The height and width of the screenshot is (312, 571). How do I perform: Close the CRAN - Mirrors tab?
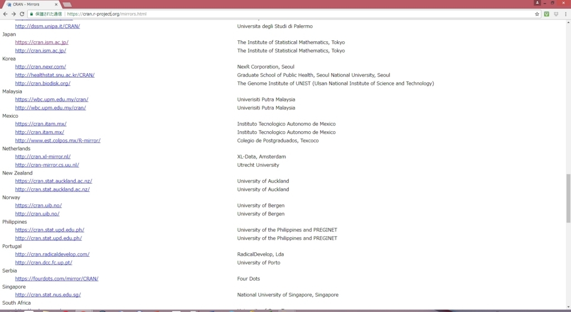point(56,4)
